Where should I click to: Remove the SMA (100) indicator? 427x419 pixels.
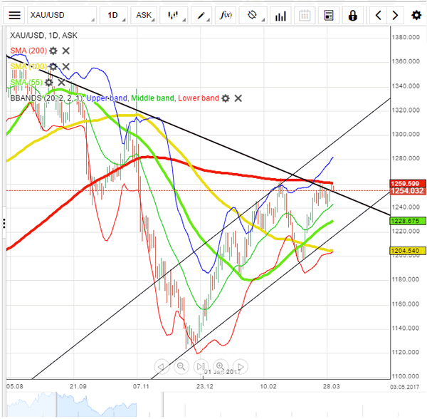65,66
